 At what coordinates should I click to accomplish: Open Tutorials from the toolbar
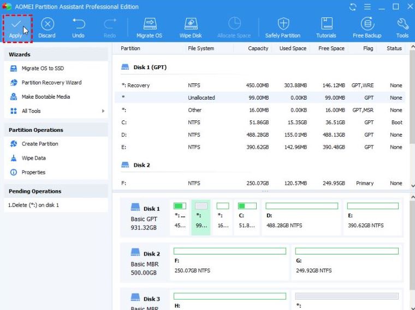(326, 28)
